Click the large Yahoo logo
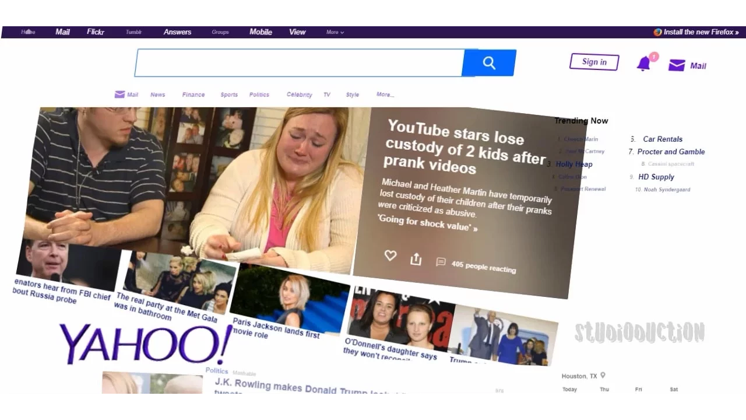Screen dimensions: 746x420 click(146, 344)
